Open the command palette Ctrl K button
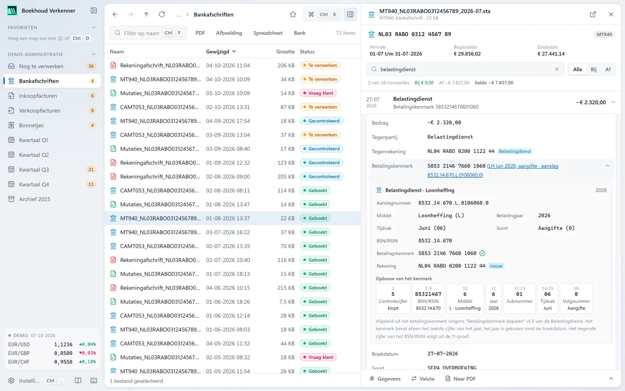The image size is (625, 391). tap(322, 14)
